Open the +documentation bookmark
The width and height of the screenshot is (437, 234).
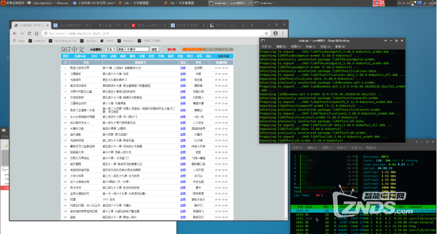pos(62,41)
